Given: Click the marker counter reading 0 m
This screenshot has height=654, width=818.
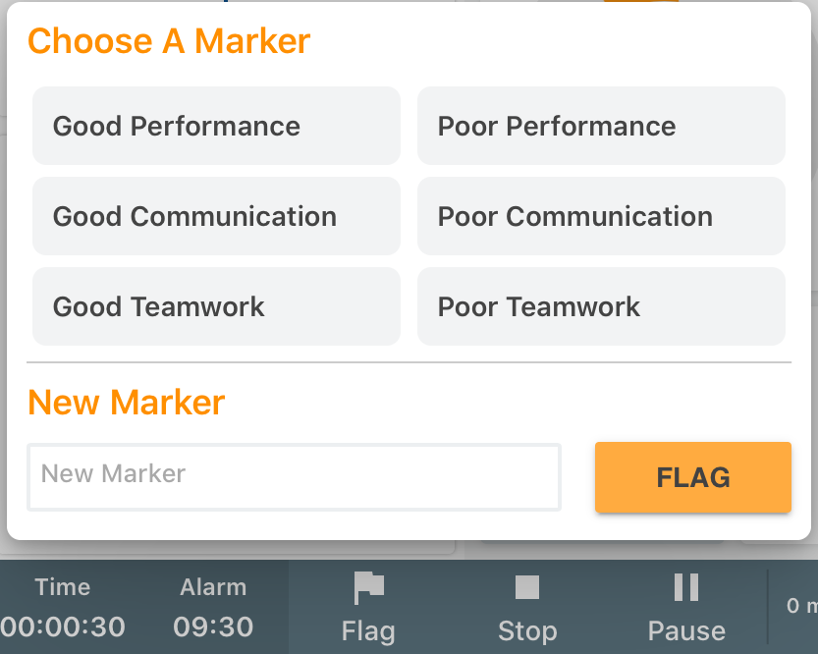Looking at the screenshot, I should [x=801, y=607].
